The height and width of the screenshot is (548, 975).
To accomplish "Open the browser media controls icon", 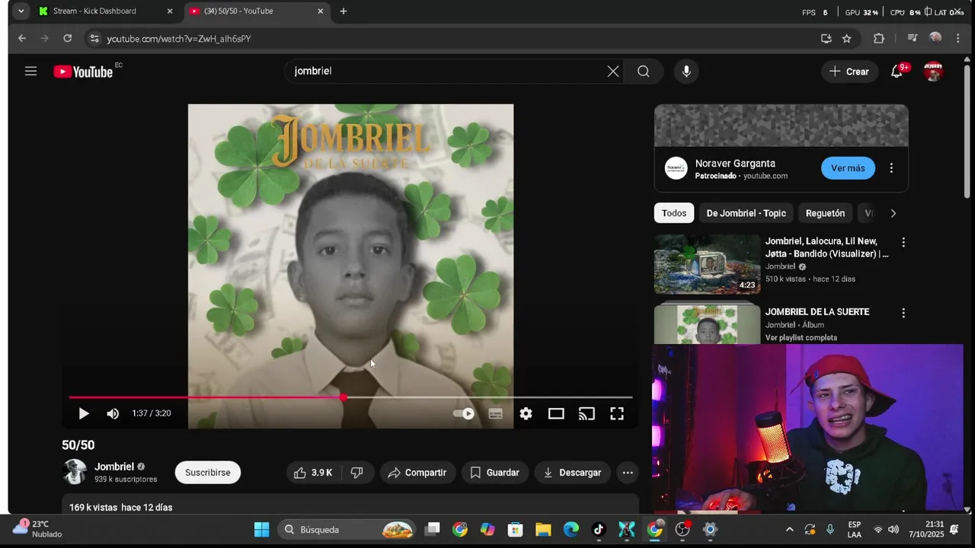I will click(x=913, y=38).
